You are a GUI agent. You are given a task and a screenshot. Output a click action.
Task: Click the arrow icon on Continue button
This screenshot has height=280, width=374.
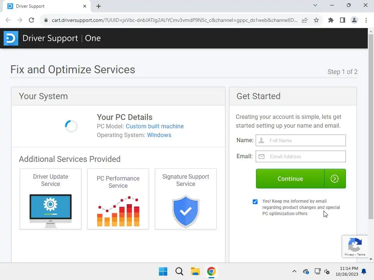coord(335,179)
